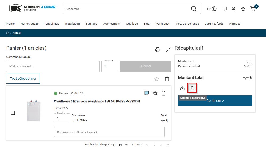Open the Sanitaire menu
The height and width of the screenshot is (147, 266).
pos(91,24)
